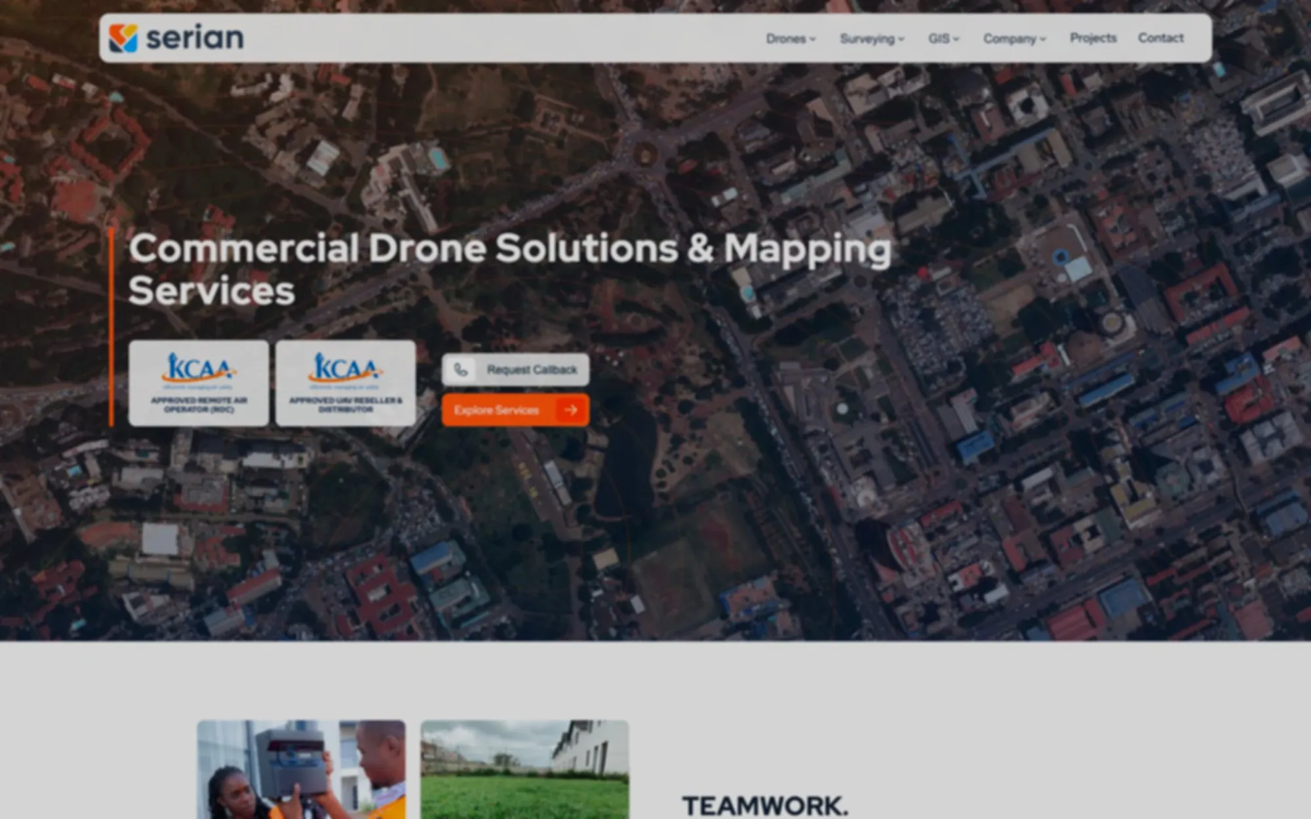Click the Explore Services button
The height and width of the screenshot is (819, 1311).
[x=515, y=410]
